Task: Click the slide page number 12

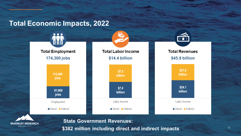Action: pyautogui.click(x=229, y=128)
